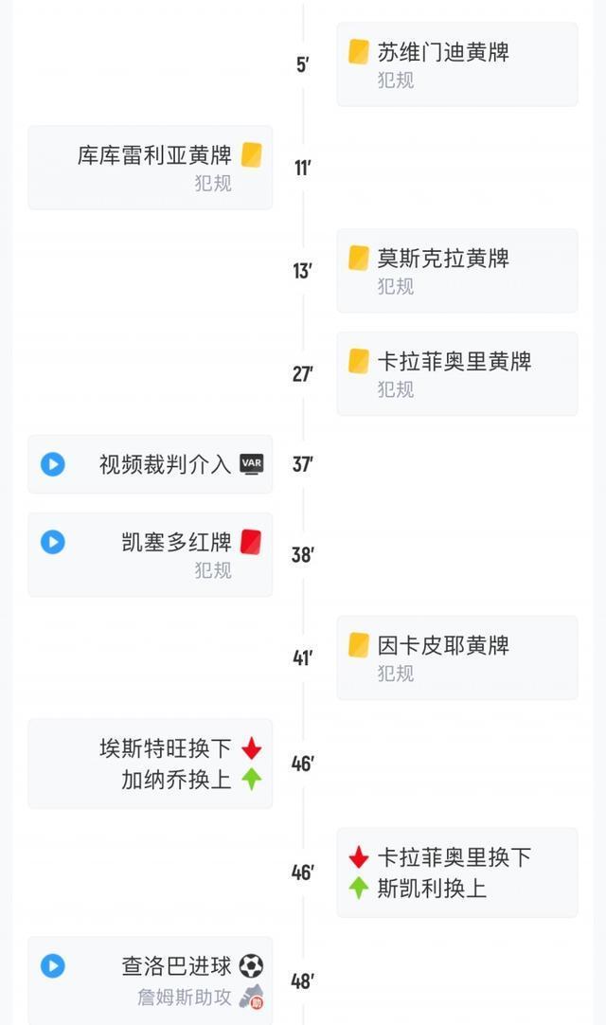Click the 38' timeline marker
Viewport: 606px width, 1025px height.
[303, 555]
